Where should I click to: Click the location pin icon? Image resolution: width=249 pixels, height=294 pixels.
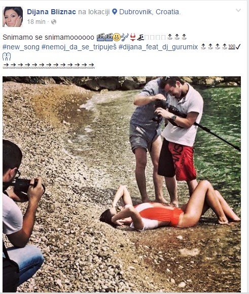coord(115,12)
